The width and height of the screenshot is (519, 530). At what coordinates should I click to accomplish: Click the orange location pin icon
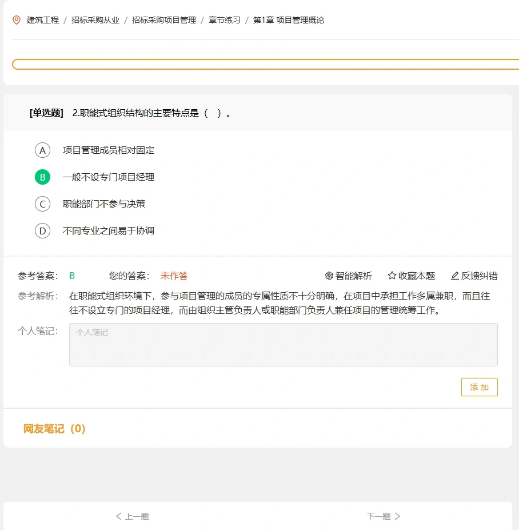(15, 19)
